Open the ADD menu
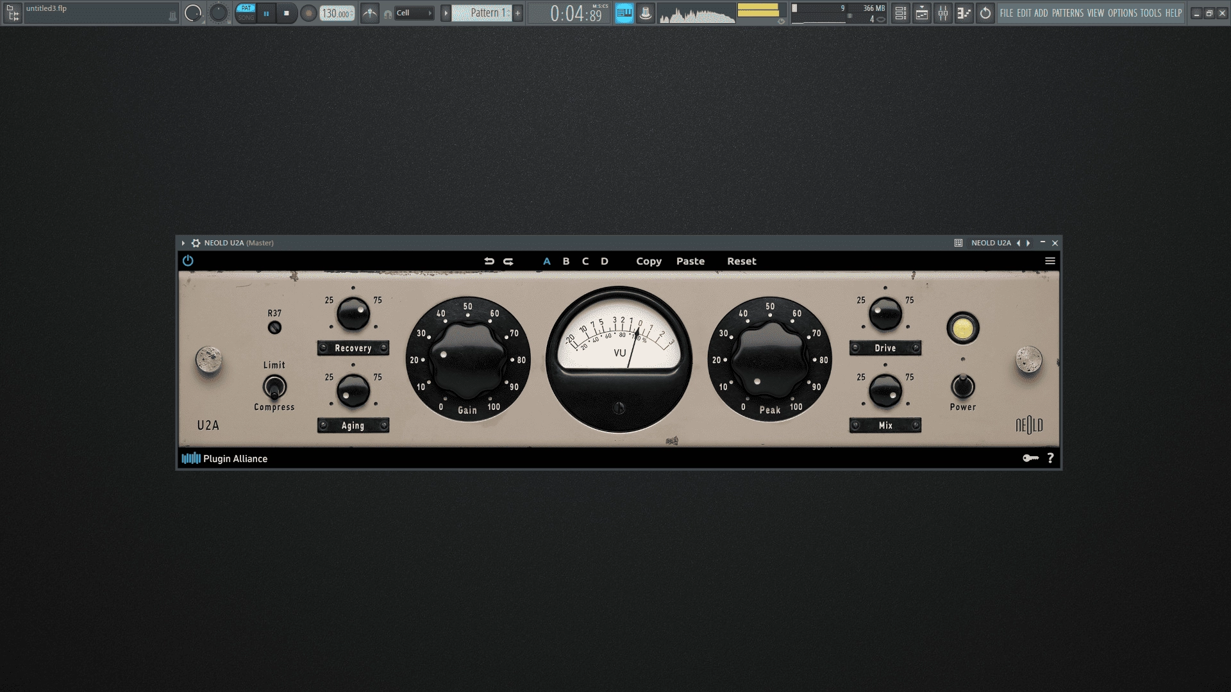Viewport: 1231px width, 692px height. [1041, 13]
